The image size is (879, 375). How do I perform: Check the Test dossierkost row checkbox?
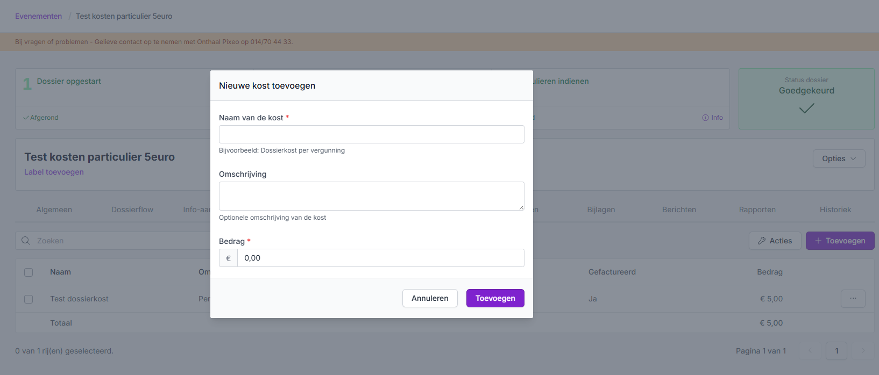[x=29, y=299]
